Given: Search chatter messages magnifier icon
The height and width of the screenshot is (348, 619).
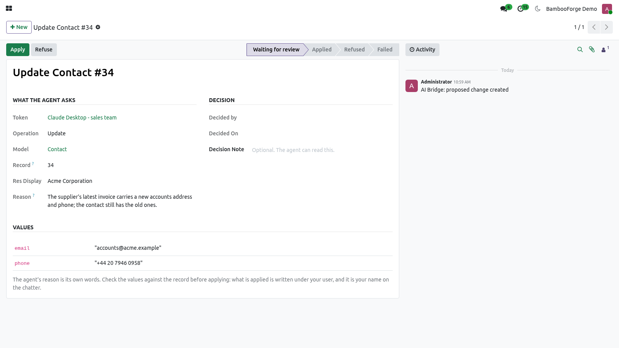Looking at the screenshot, I should [580, 49].
